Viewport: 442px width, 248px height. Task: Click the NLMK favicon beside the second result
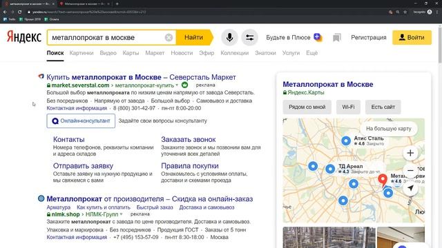(41, 198)
